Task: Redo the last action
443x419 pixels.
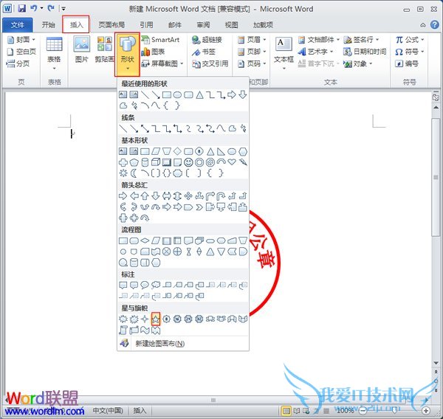Action: (x=51, y=8)
